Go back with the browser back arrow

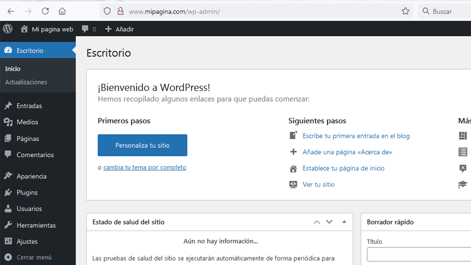(11, 11)
